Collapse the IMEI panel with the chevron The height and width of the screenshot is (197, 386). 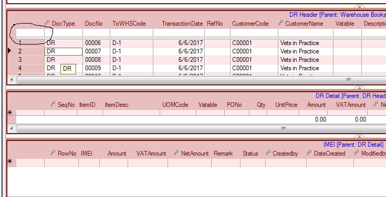point(359,137)
